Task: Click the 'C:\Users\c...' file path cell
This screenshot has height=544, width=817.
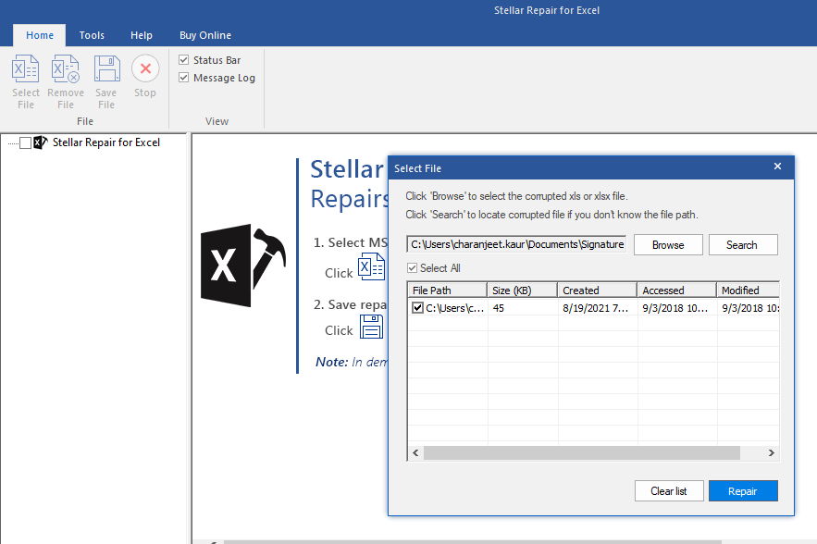Action: point(455,308)
